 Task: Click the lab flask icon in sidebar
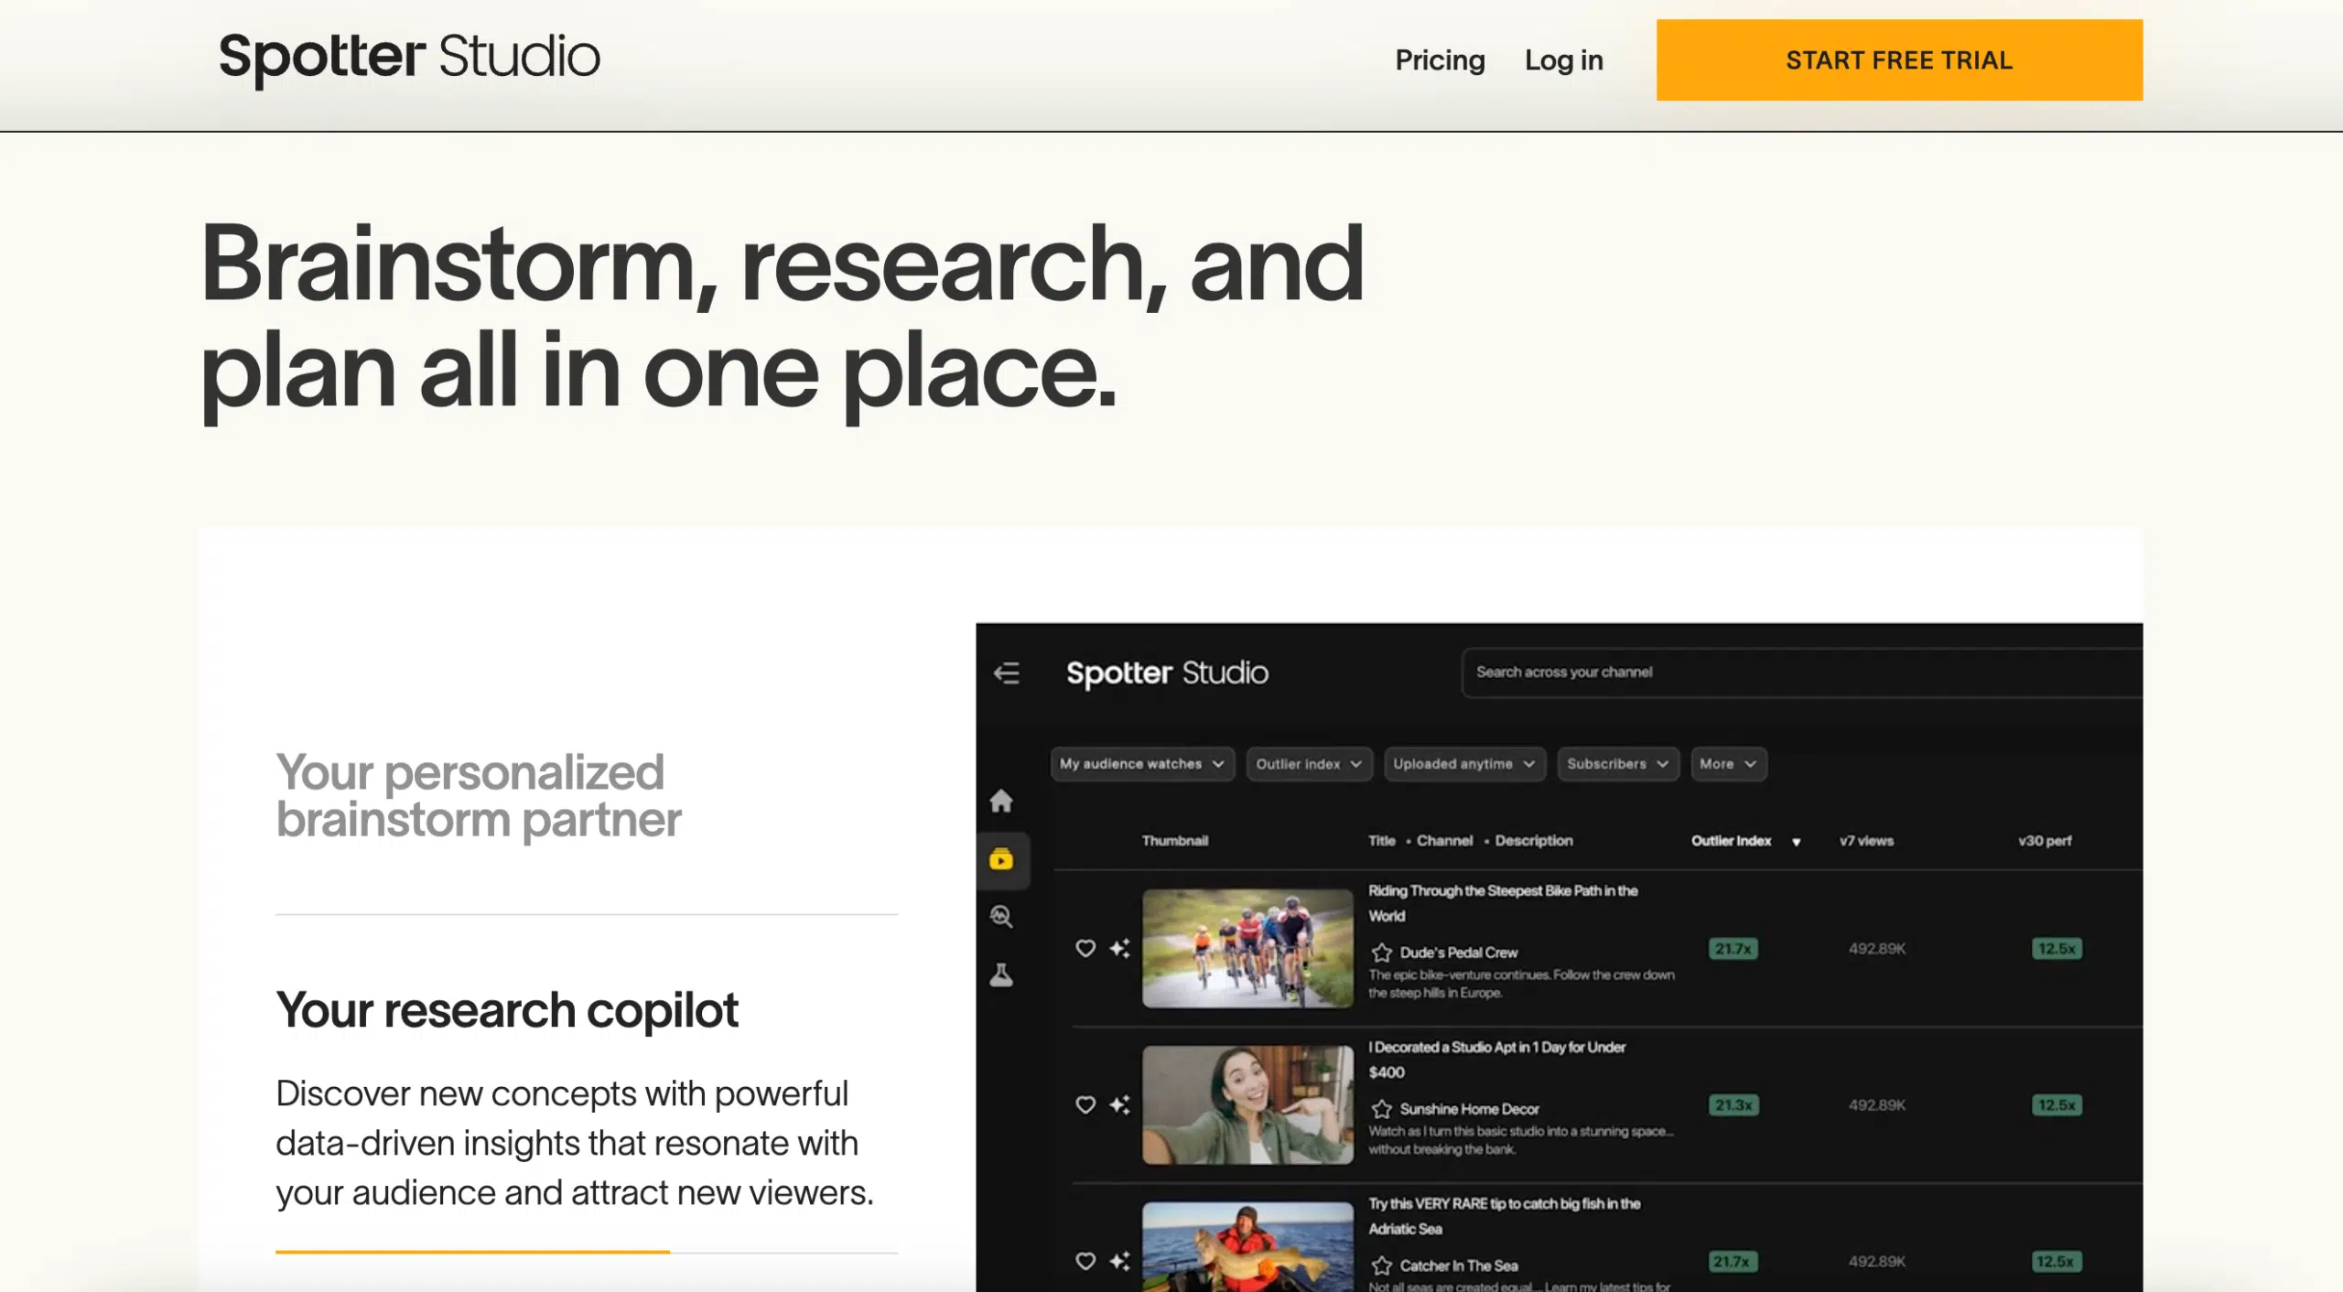[x=1001, y=974]
